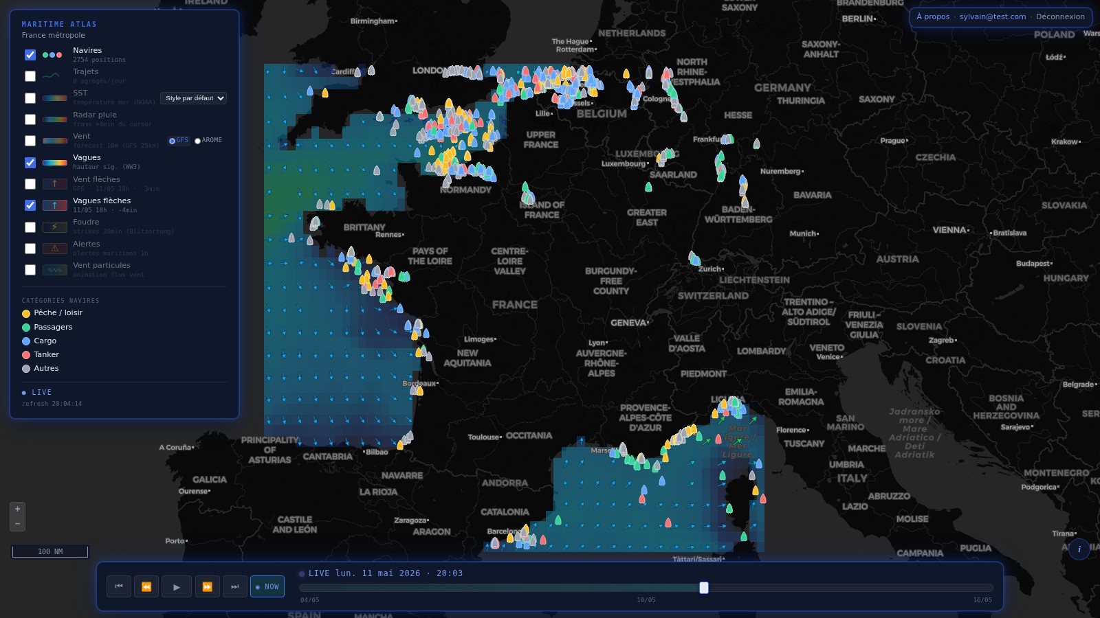Click the fast-forward double-arrow button

click(207, 586)
